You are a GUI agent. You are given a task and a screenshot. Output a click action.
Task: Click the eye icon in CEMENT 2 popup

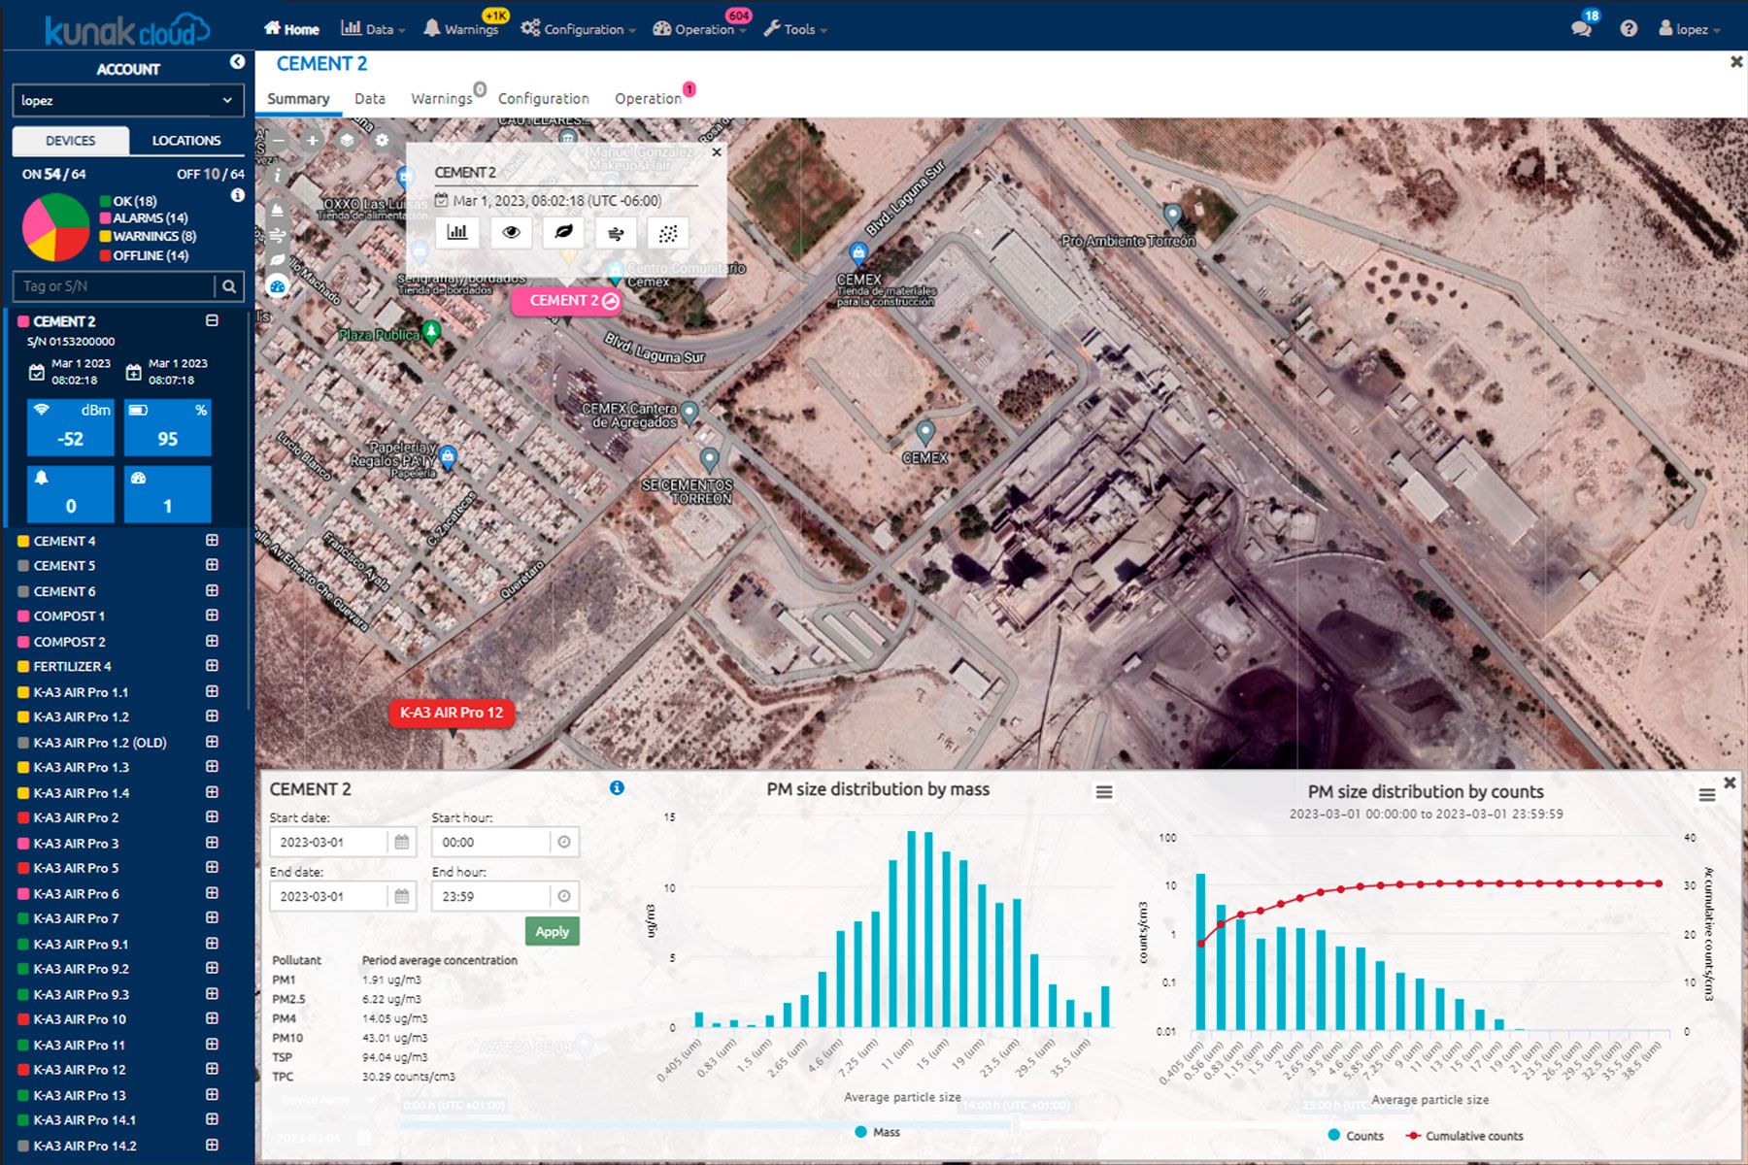[x=511, y=233]
